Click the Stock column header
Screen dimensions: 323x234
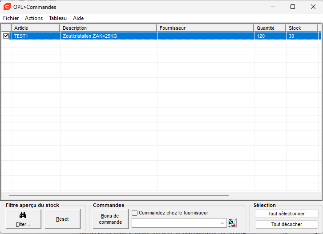302,28
